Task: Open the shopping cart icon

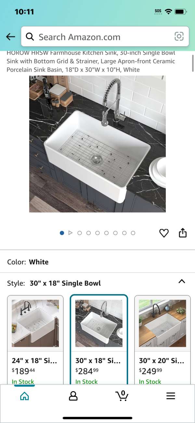Action: coord(122,396)
